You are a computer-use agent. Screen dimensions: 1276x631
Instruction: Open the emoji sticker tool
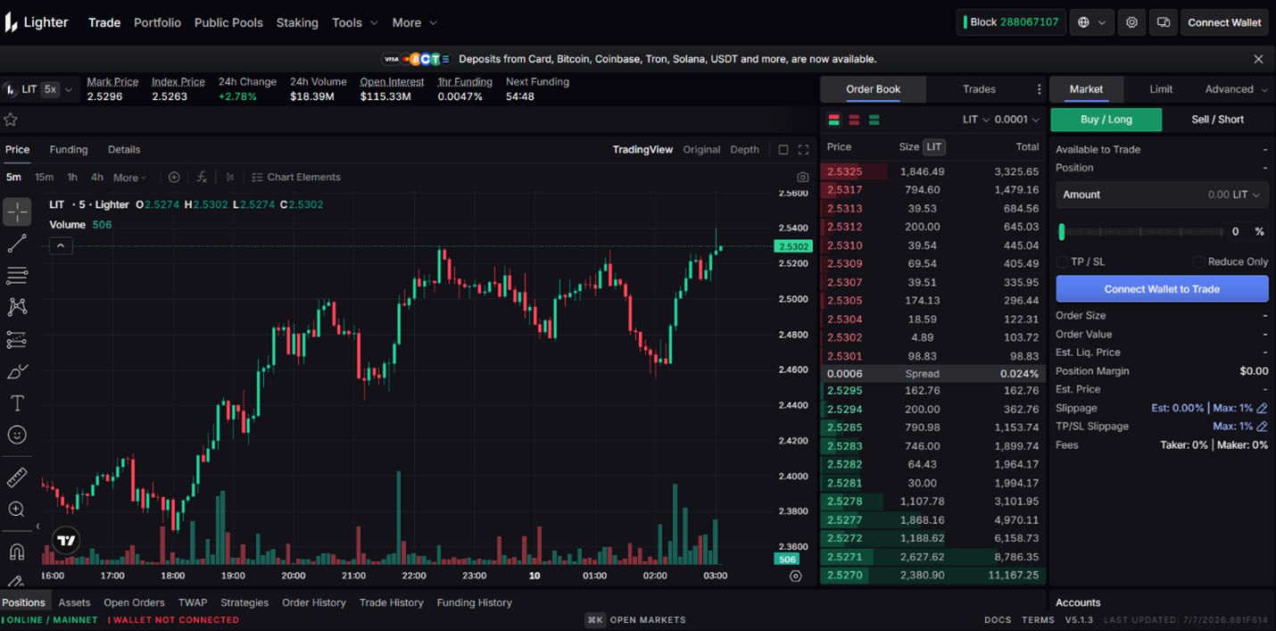(x=17, y=435)
